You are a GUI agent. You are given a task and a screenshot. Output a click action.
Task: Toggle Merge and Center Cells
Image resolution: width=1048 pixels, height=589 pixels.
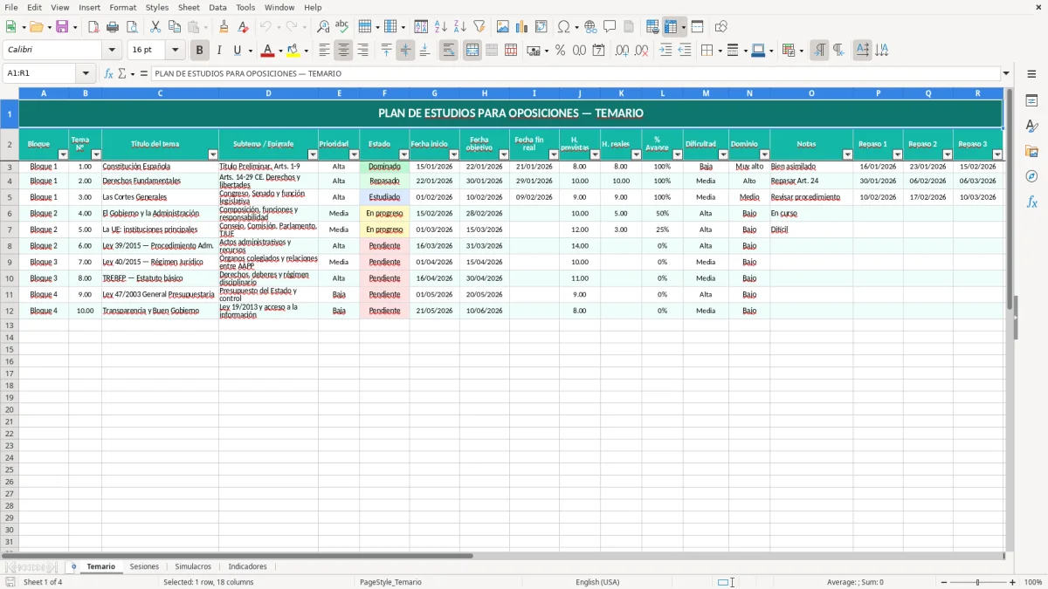472,51
